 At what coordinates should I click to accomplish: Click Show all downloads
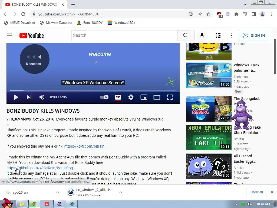pos(256,192)
